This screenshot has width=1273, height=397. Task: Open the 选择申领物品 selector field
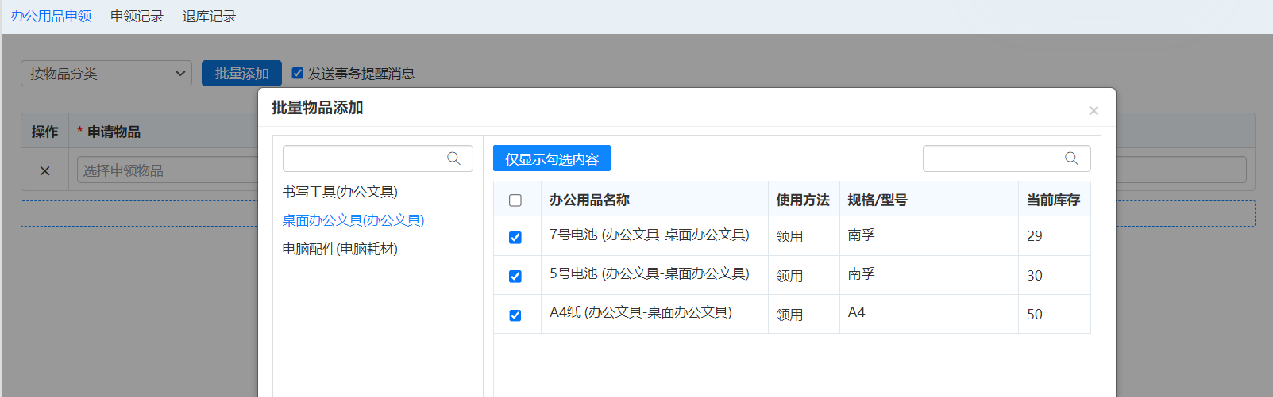[167, 170]
